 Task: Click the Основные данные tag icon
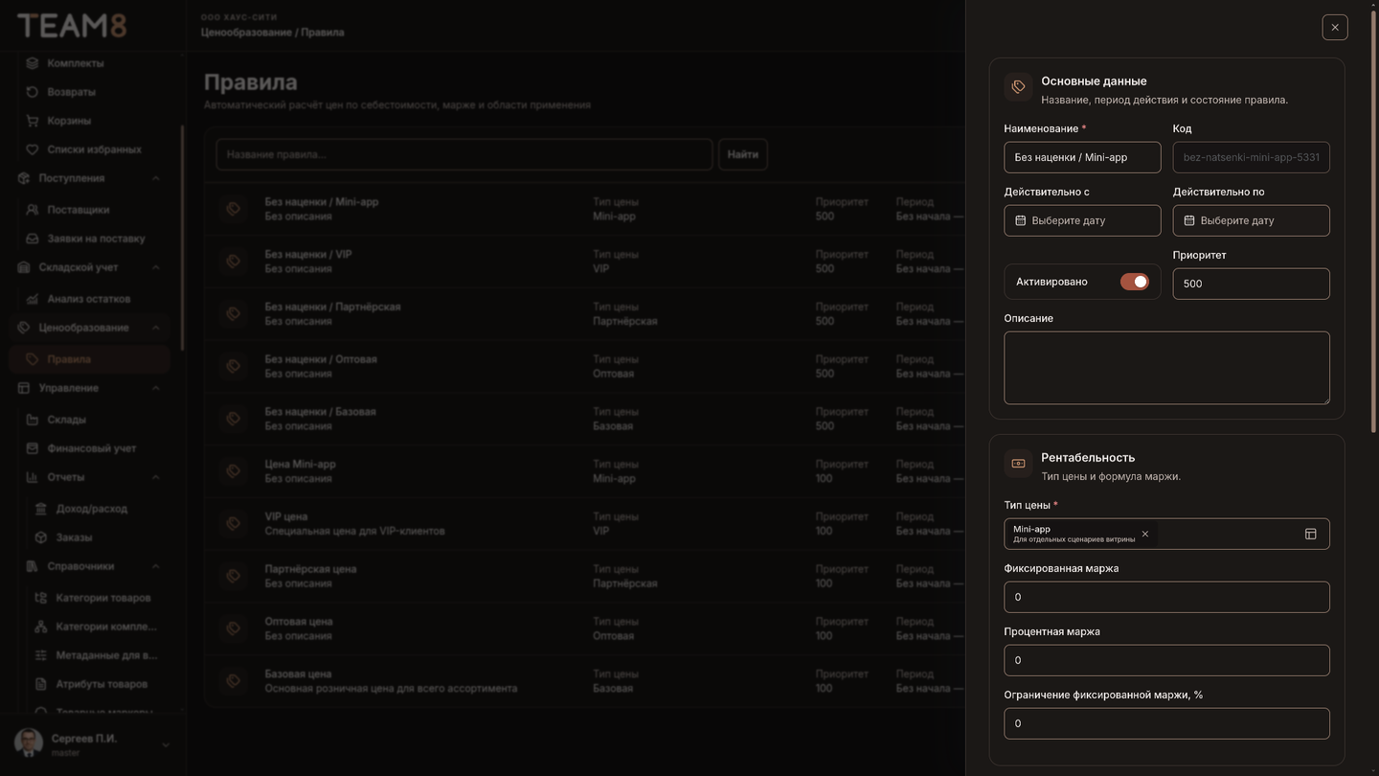(x=1018, y=87)
